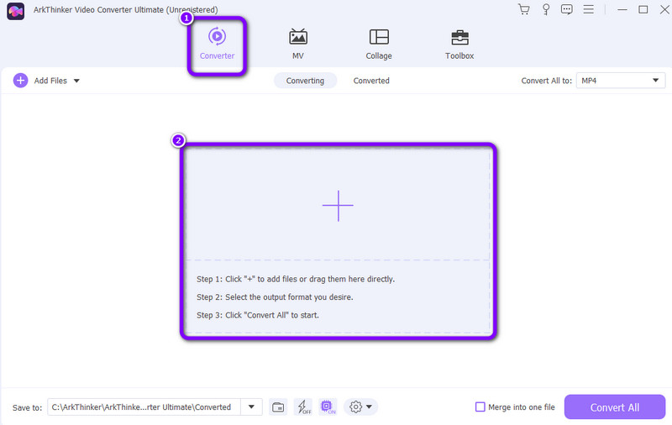Expand the Add Files dropdown arrow
This screenshot has height=425, width=672.
coord(76,81)
